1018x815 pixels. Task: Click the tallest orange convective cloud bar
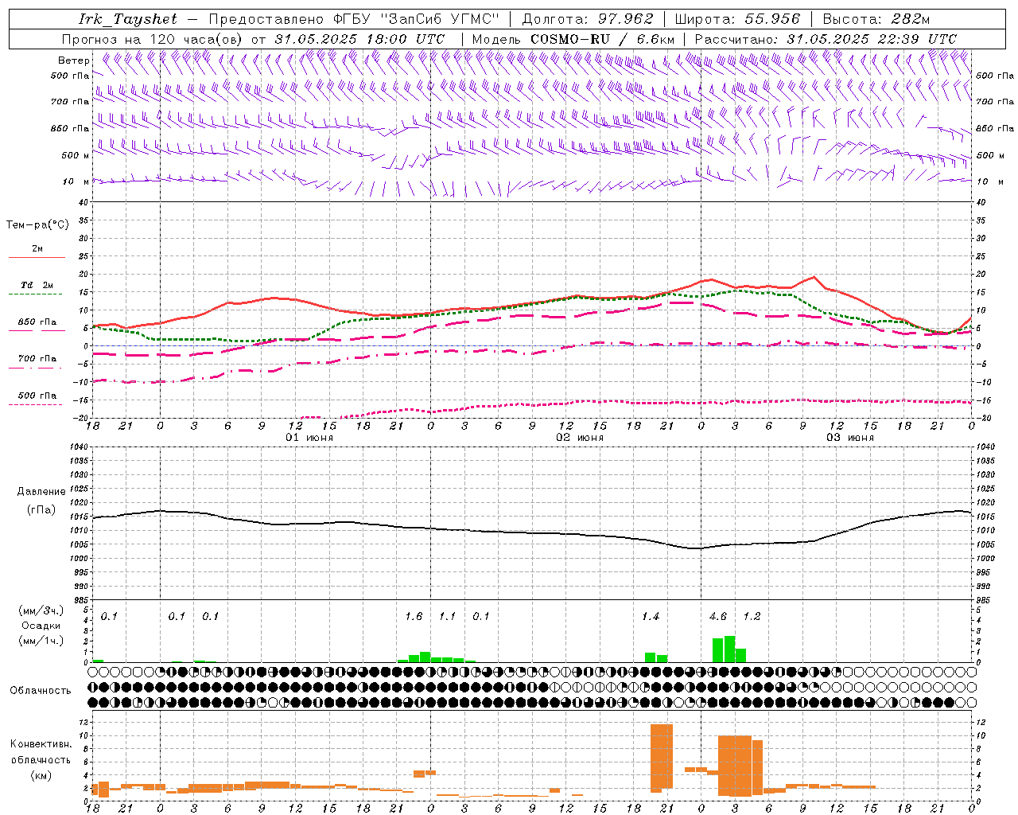click(x=662, y=758)
